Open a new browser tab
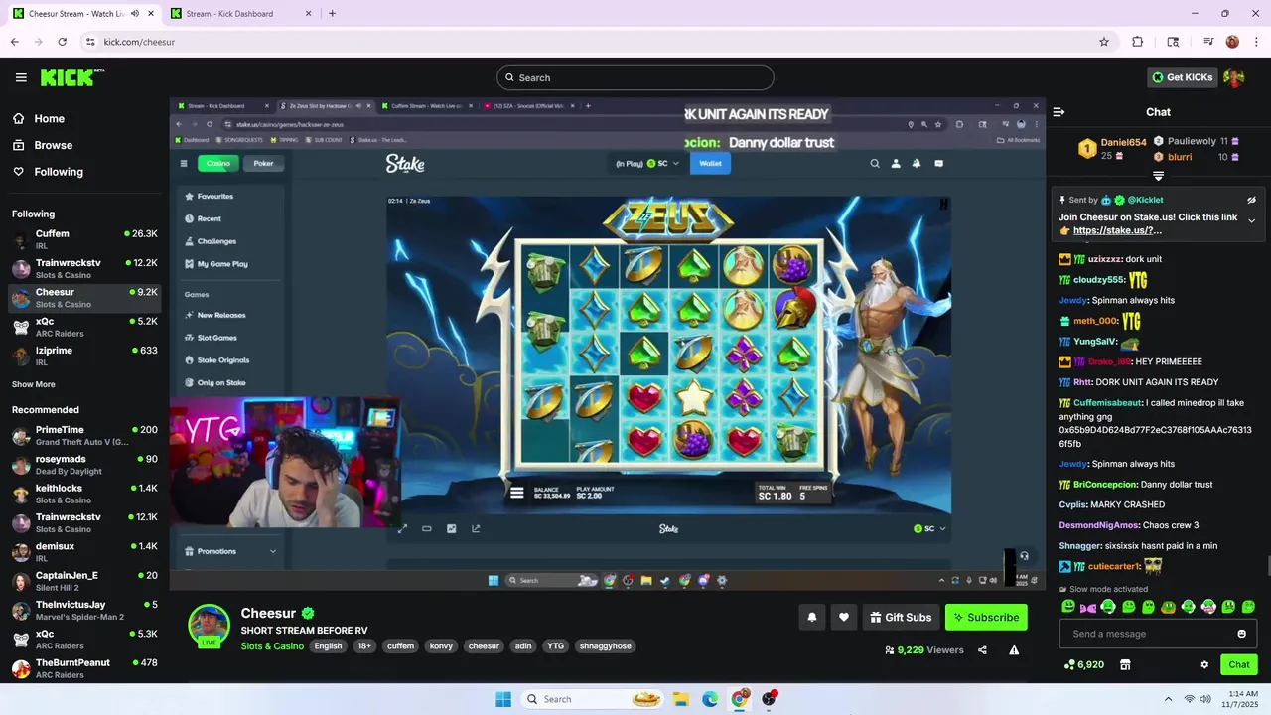This screenshot has width=1271, height=715. (x=332, y=14)
